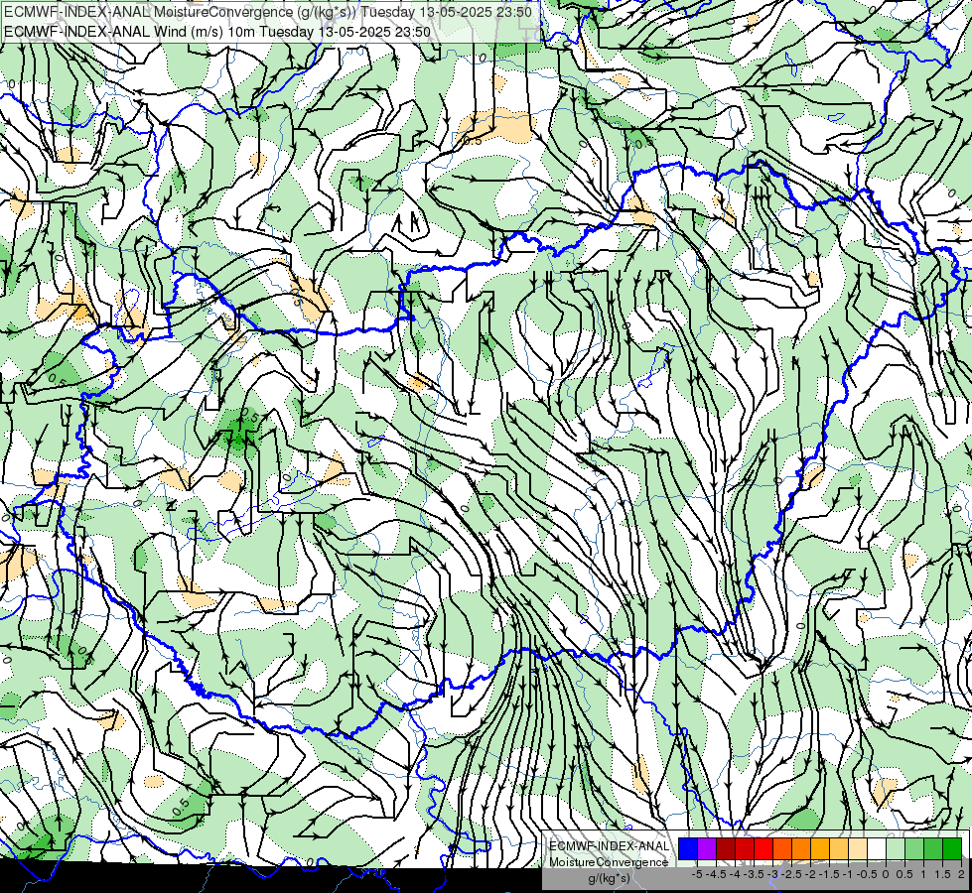Viewport: 972px width, 893px height.
Task: Click the palest green legend swatch
Action: (896, 849)
